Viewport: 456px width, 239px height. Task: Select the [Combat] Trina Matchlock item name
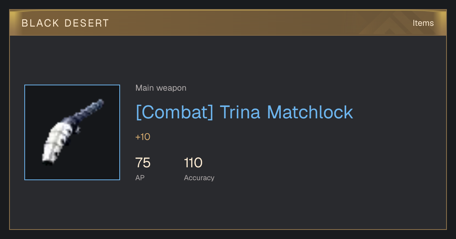[244, 112]
